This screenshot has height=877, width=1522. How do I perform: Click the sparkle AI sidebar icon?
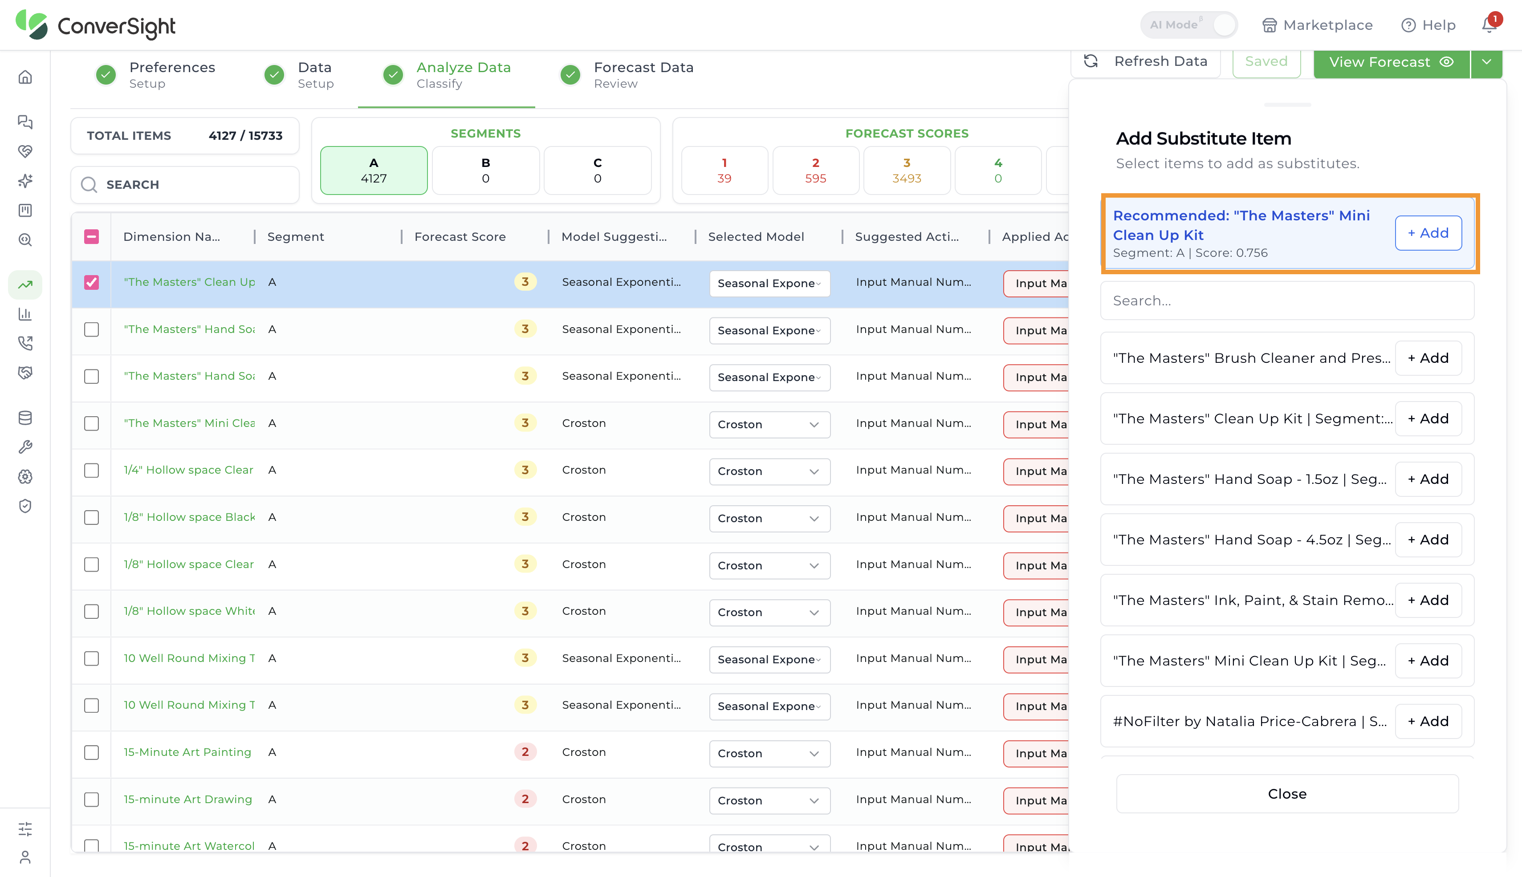point(24,181)
